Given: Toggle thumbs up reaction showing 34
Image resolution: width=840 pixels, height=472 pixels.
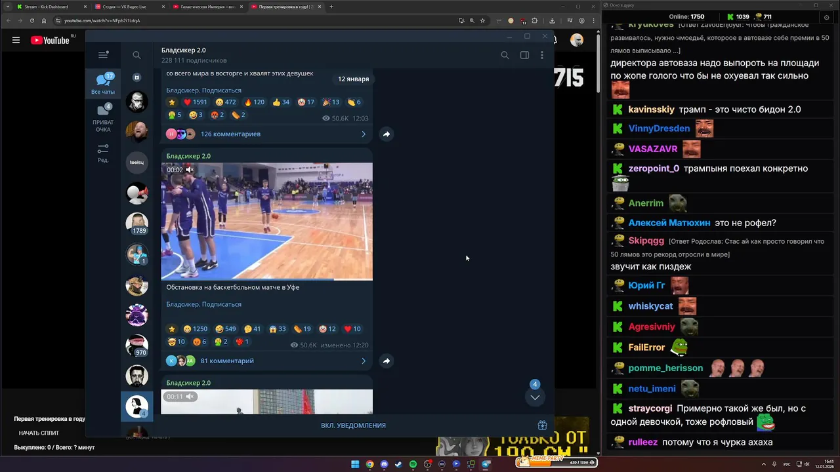Looking at the screenshot, I should pyautogui.click(x=281, y=102).
